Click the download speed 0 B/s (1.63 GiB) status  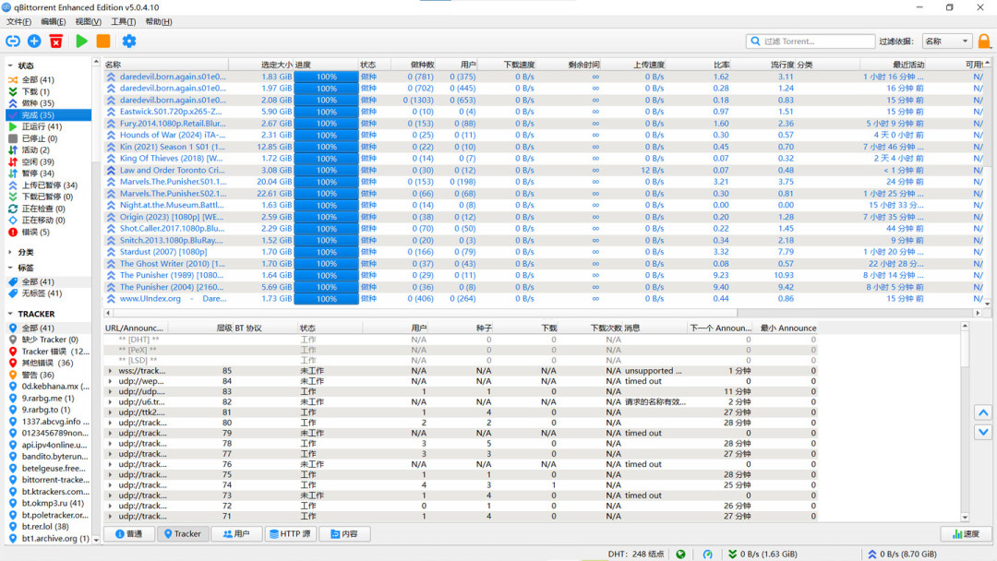click(763, 554)
